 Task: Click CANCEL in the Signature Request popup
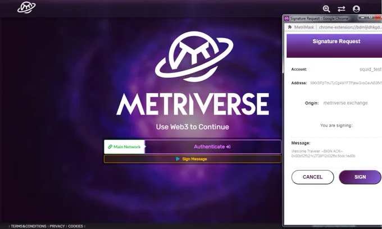pos(312,177)
